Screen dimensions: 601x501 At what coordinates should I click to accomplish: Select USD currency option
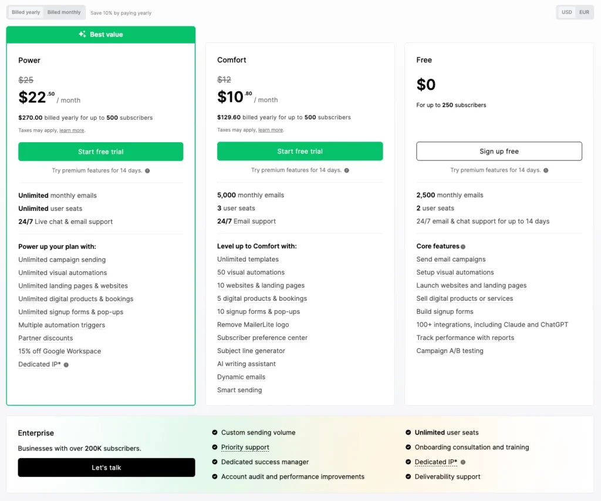(x=566, y=12)
